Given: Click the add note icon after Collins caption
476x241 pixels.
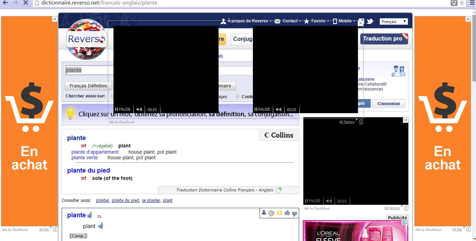Looking at the screenshot, I should tap(279, 190).
